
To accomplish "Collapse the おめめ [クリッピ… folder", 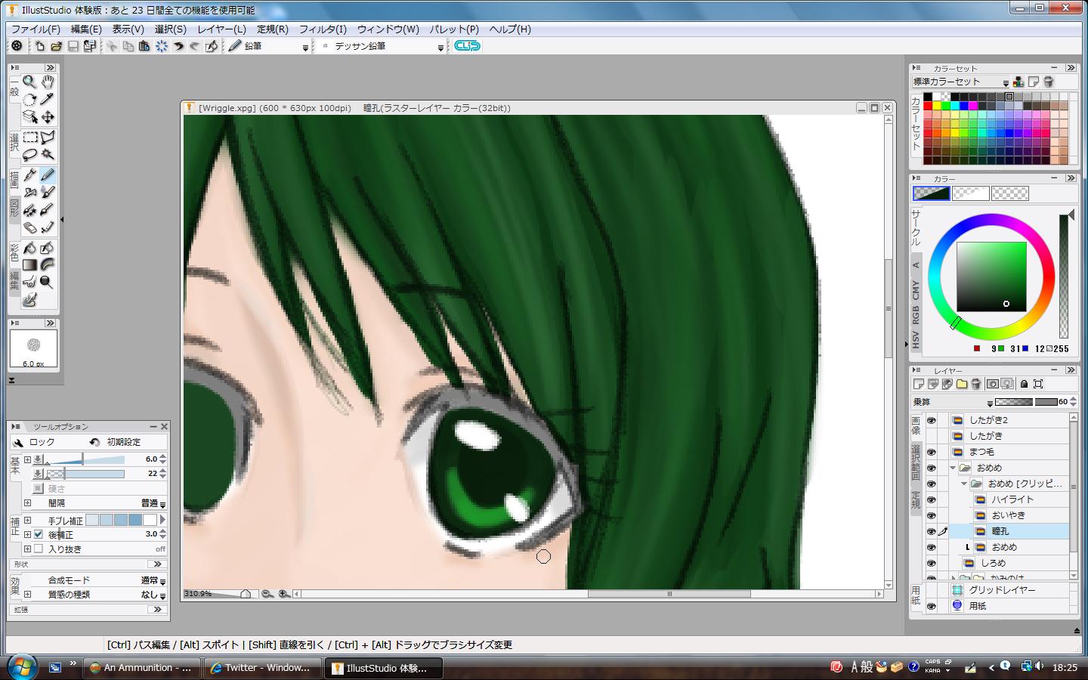I will (964, 484).
